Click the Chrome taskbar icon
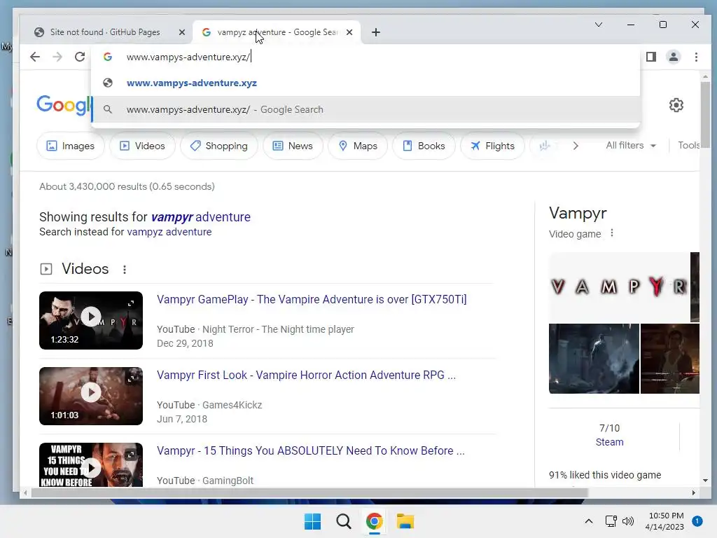717x538 pixels. pos(375,521)
